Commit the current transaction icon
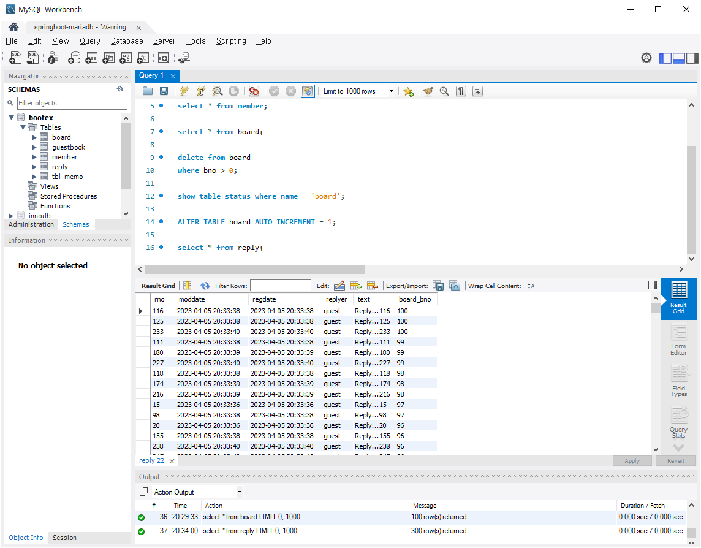This screenshot has width=701, height=548. coord(274,91)
